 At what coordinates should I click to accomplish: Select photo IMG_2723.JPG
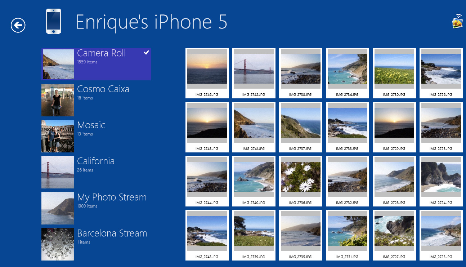pyautogui.click(x=441, y=235)
